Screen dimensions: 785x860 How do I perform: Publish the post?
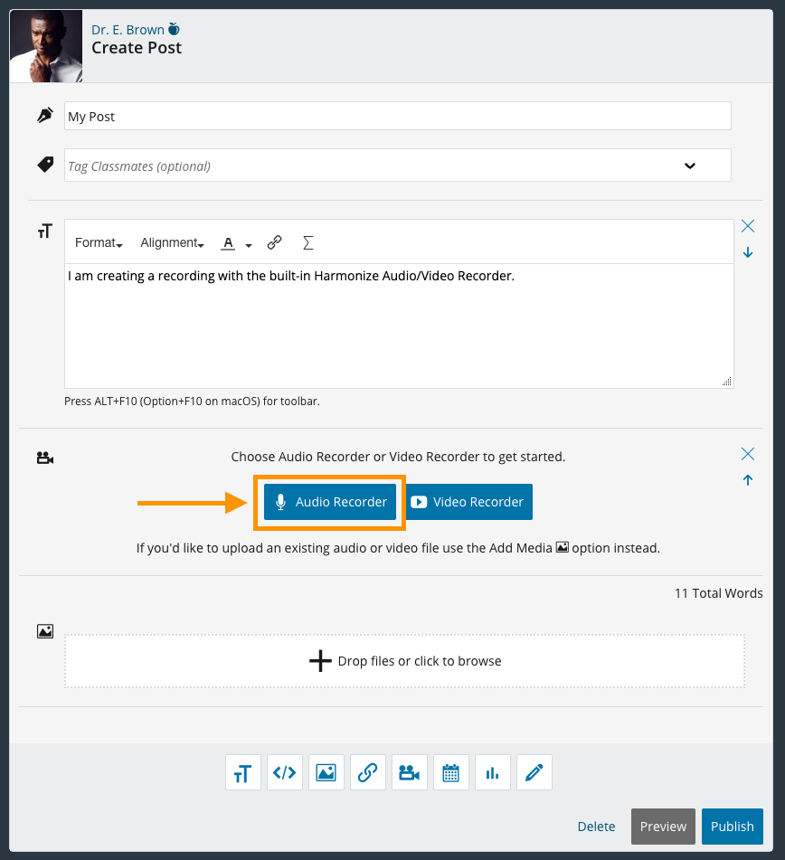click(732, 826)
